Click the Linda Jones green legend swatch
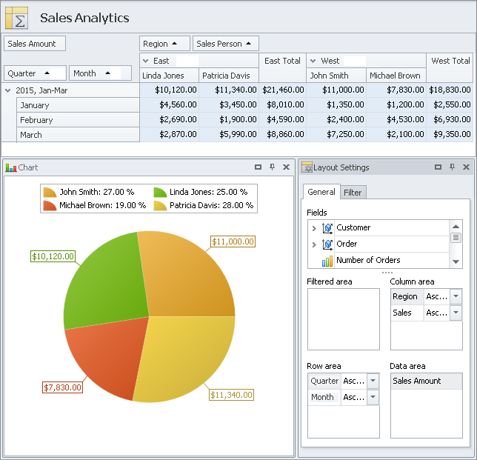 (160, 192)
